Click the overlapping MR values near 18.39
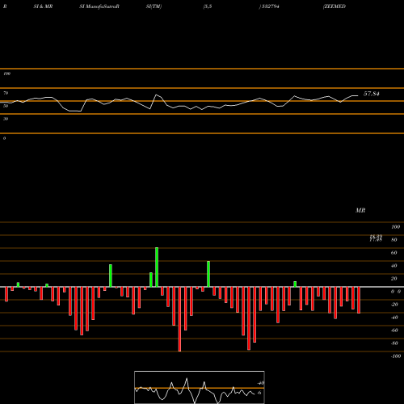404x404 pixels. [x=376, y=238]
